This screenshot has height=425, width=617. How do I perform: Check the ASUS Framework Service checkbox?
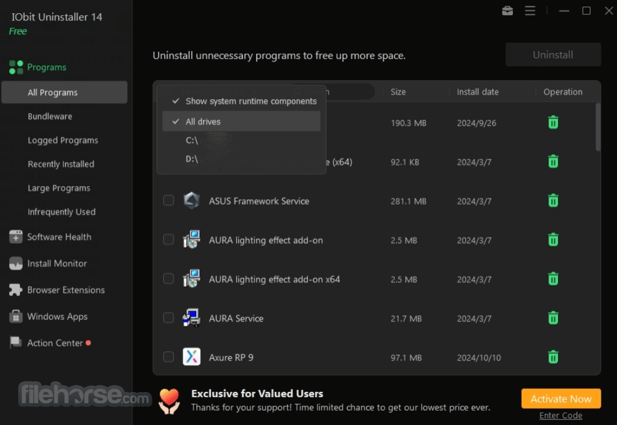click(x=169, y=200)
